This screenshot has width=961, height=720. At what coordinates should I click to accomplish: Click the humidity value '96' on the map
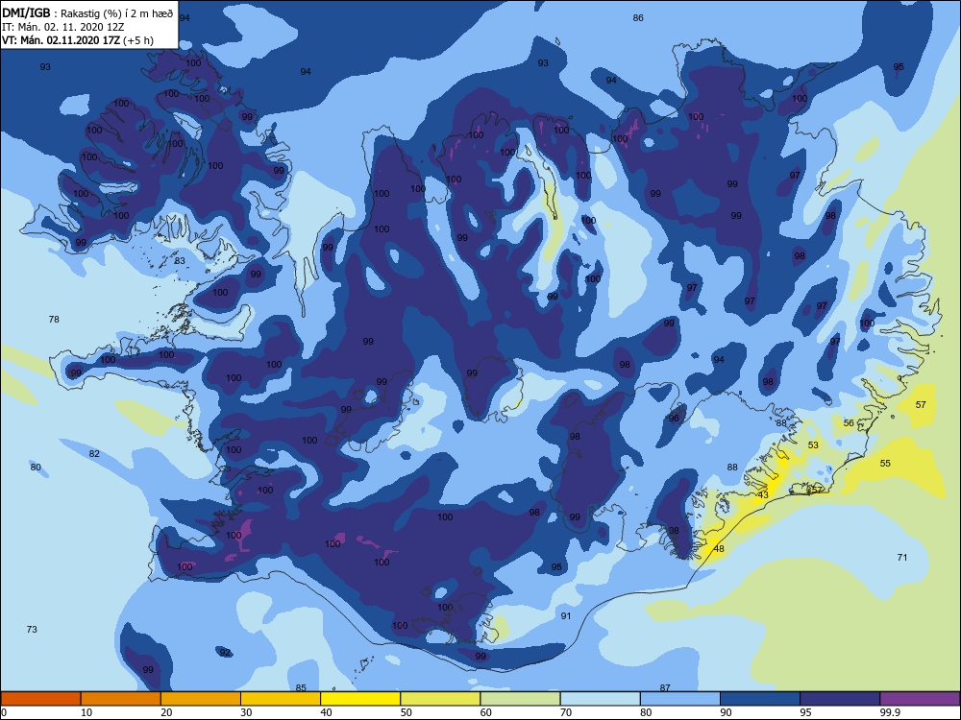pyautogui.click(x=675, y=419)
